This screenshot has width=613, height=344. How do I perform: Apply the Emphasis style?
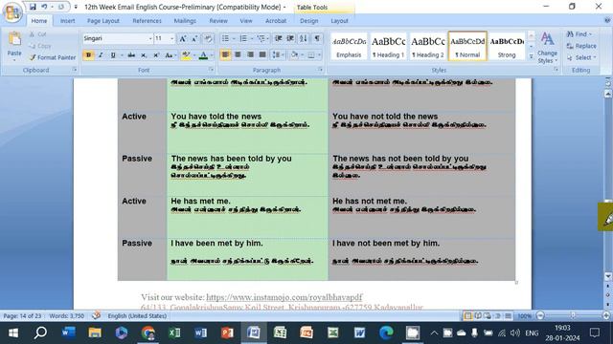[349, 46]
